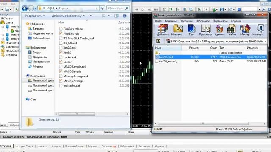Click WinRAR Find (Найти) toolbar icon
The height and width of the screenshot is (152, 271).
(232, 30)
